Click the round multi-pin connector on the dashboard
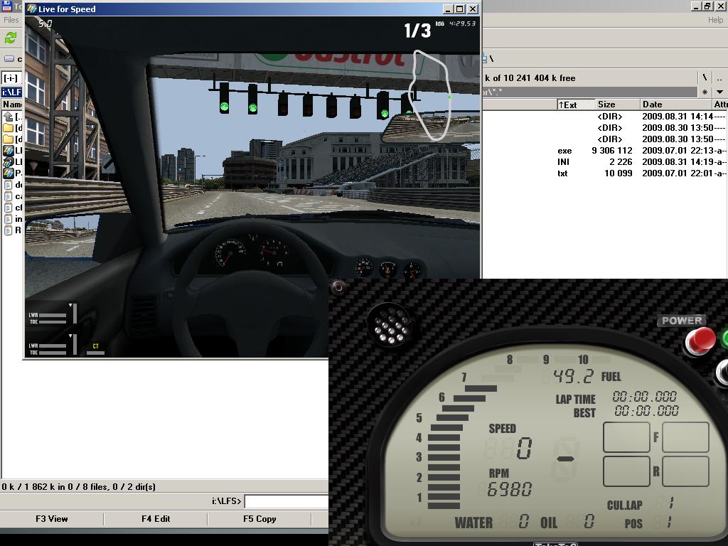The width and height of the screenshot is (728, 546). point(390,325)
